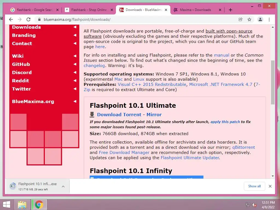The width and height of the screenshot is (280, 210).
Task: Open the 'changelog' link
Action: tap(94, 66)
